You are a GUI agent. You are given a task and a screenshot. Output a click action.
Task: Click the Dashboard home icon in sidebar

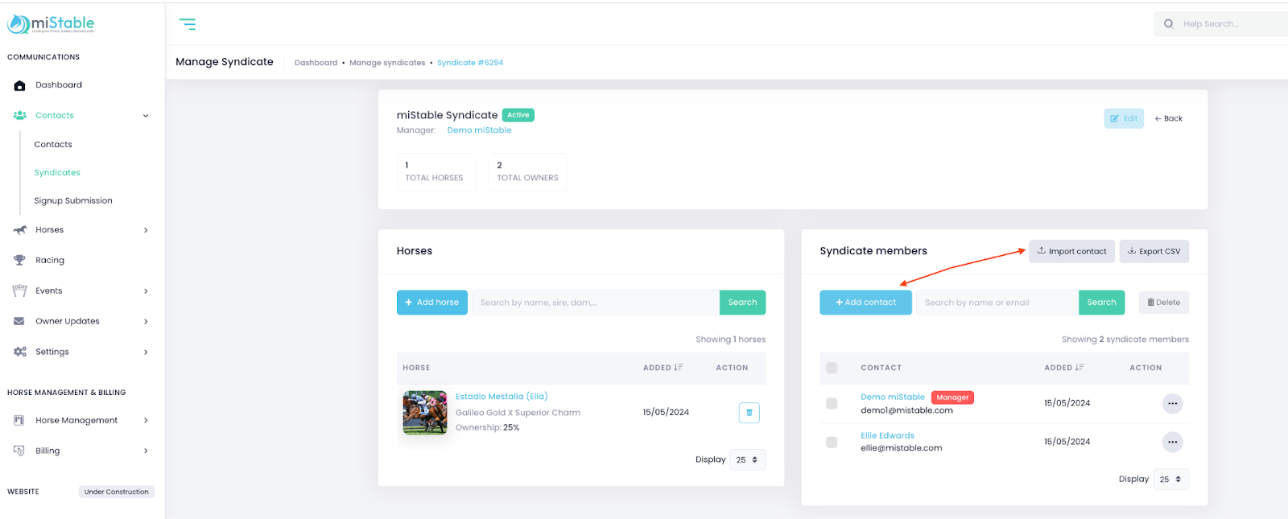tap(20, 85)
